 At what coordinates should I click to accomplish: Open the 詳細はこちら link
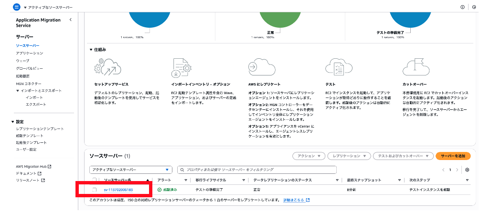297,200
